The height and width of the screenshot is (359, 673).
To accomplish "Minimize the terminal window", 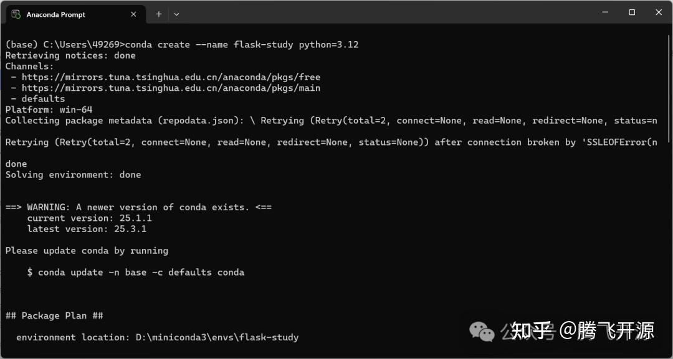I will 606,12.
